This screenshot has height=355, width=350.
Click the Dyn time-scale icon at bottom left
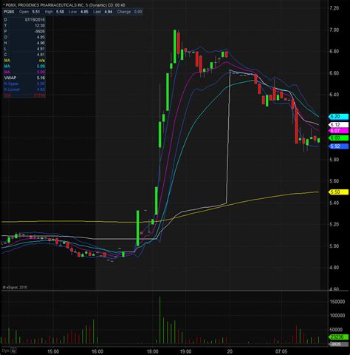pos(5,351)
